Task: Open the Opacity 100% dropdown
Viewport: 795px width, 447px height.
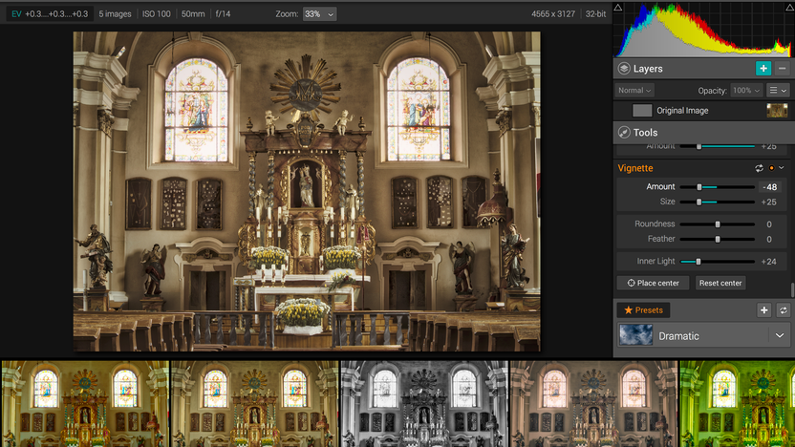Action: coord(746,90)
